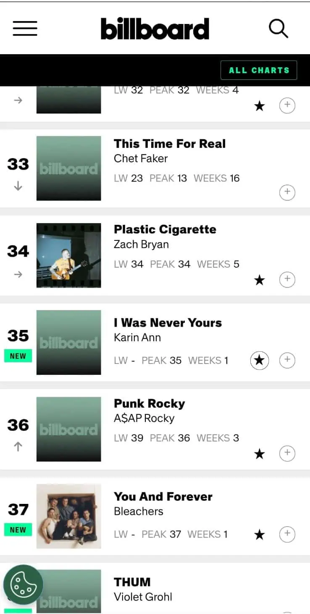Viewport: 310px width, 614px height.
Task: Go to Billboard home via logo
Action: 155,29
